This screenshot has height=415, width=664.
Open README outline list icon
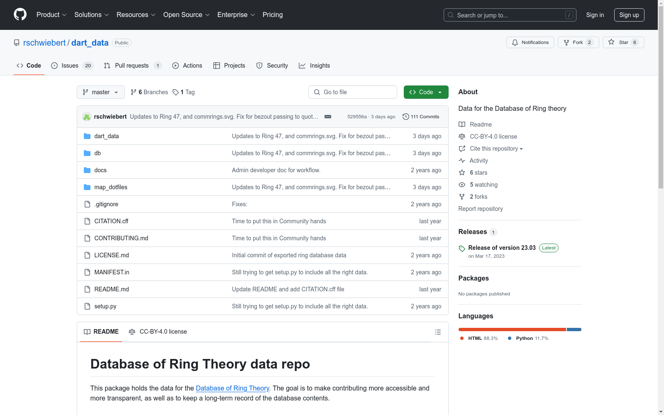(437, 332)
